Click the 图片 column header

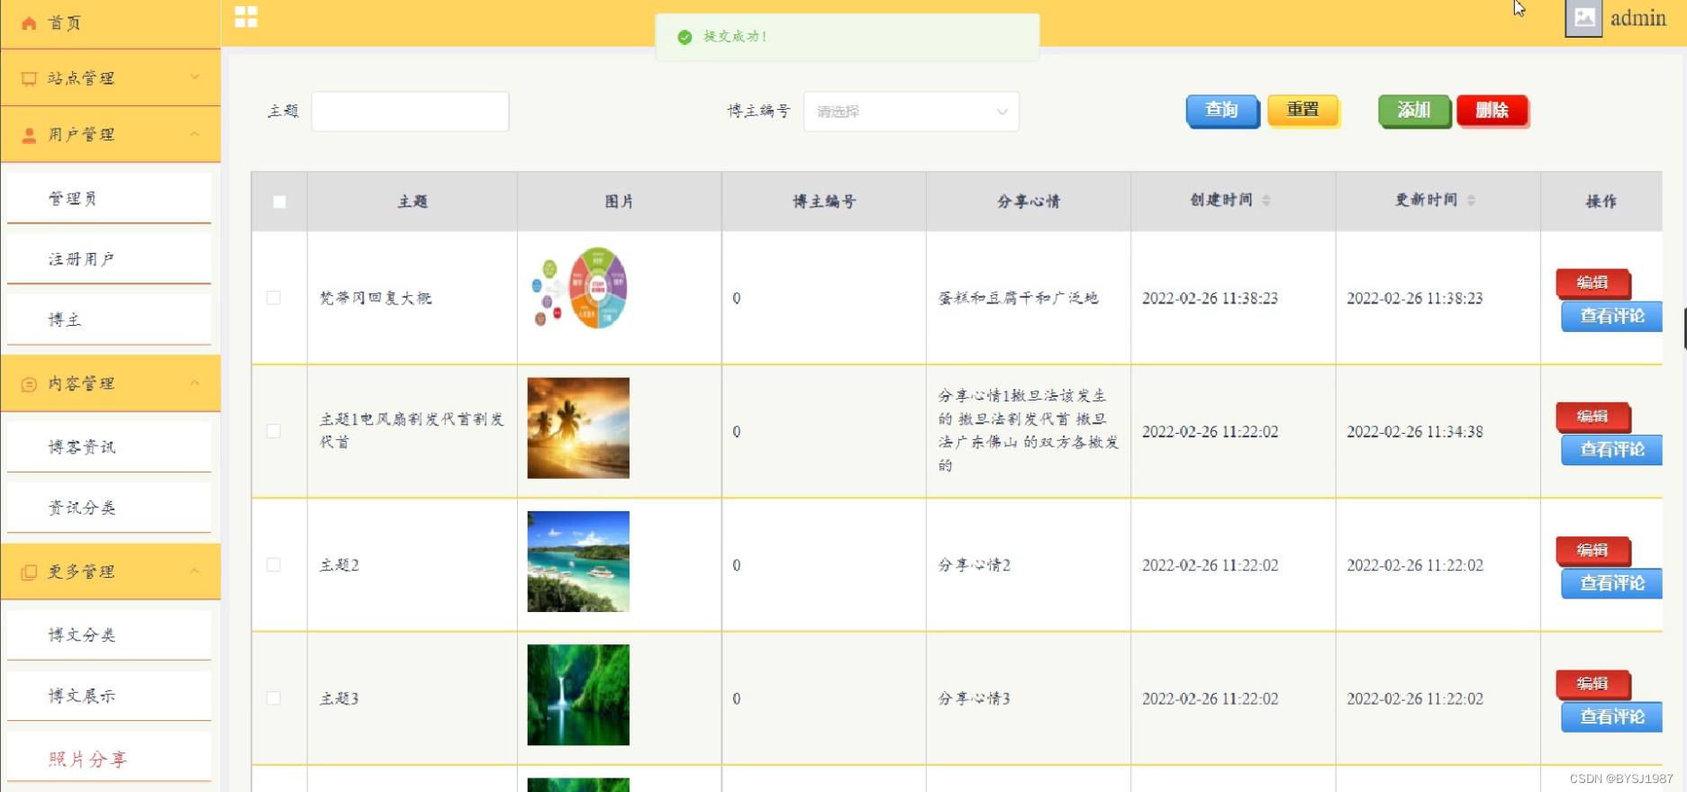[620, 202]
